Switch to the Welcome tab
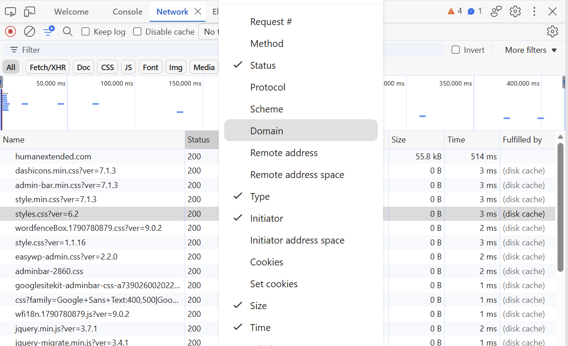568x346 pixels. coord(71,11)
